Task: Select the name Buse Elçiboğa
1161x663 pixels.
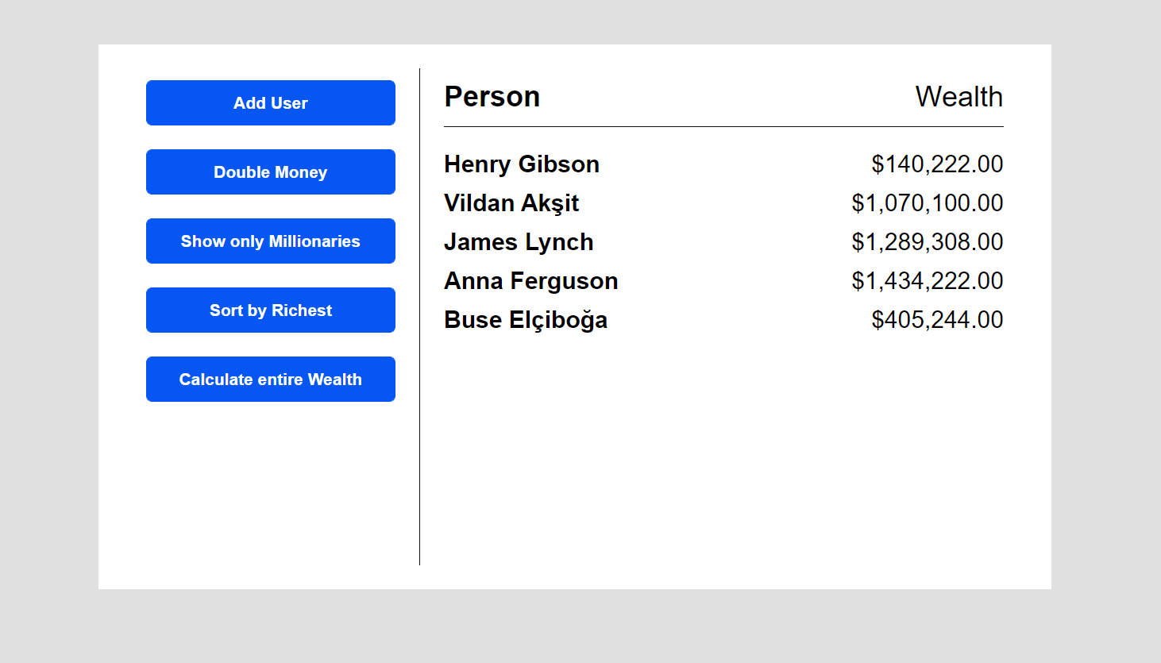Action: tap(525, 320)
